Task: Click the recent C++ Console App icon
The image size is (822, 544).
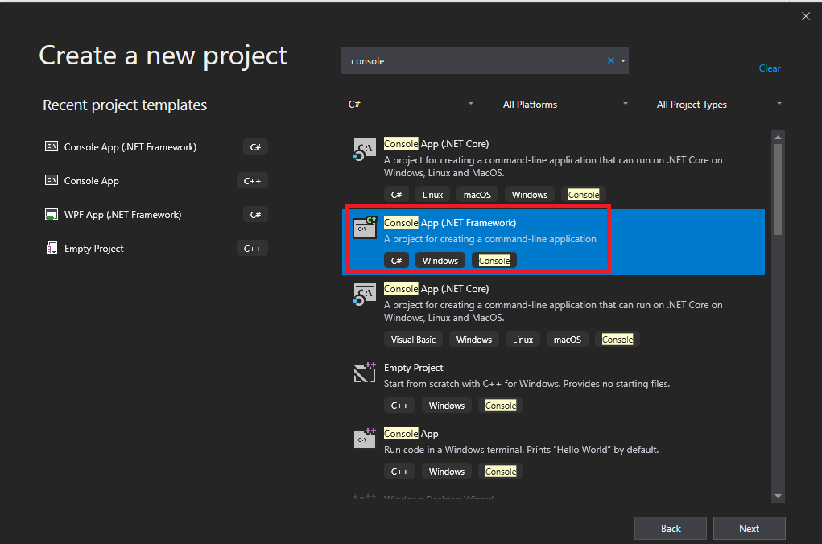Action: pos(52,180)
